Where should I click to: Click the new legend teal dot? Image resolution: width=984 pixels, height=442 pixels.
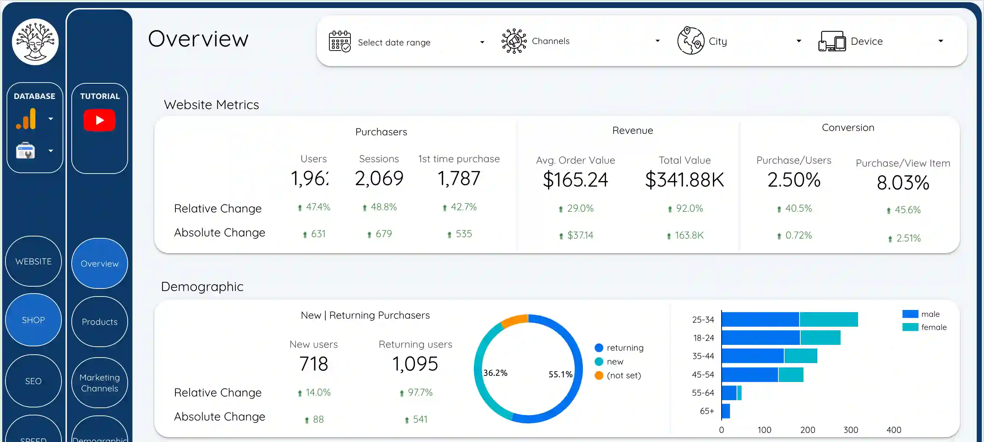(599, 361)
